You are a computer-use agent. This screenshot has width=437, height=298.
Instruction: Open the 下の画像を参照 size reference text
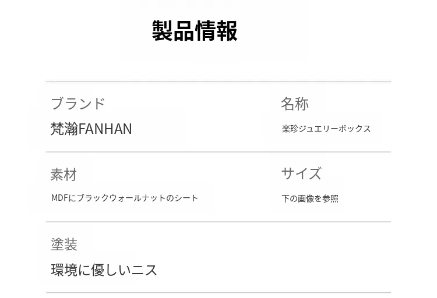pyautogui.click(x=310, y=198)
